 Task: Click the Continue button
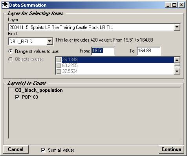(x=171, y=149)
